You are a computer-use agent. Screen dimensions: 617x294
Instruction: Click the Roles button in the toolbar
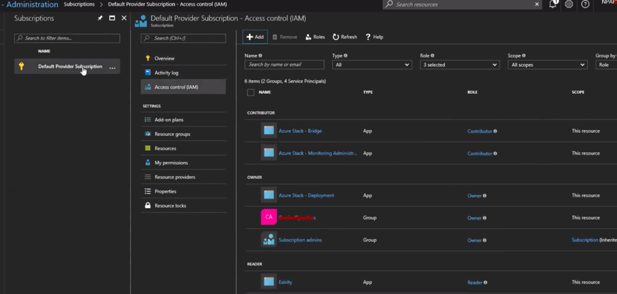[x=315, y=37]
